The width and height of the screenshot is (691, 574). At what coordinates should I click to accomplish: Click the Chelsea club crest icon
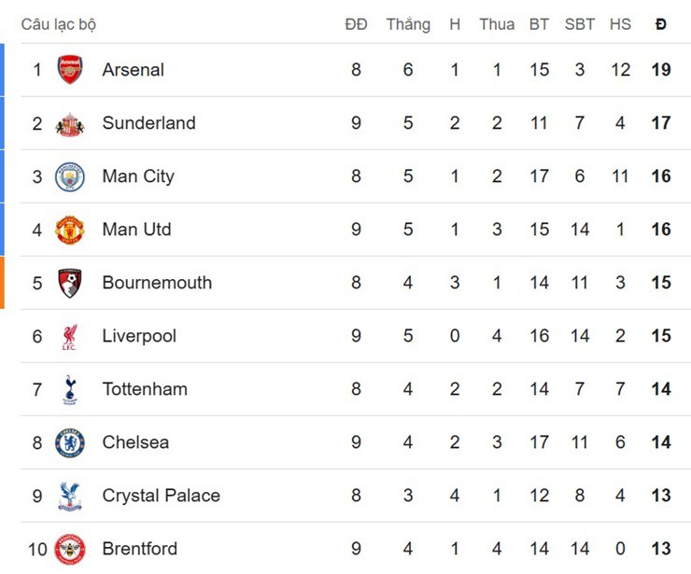point(70,442)
